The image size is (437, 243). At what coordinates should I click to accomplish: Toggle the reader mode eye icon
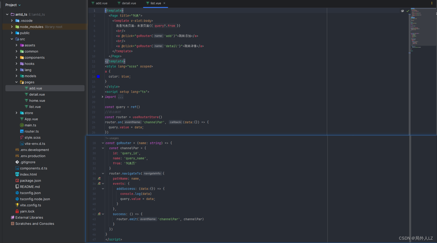402,11
